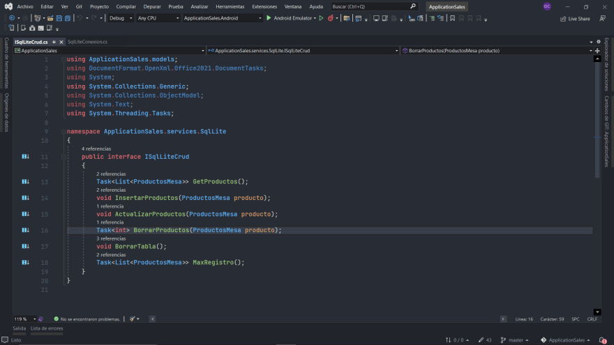Viewport: 614px width, 345px height.
Task: Click the feedback icon at top right
Action: pyautogui.click(x=603, y=18)
